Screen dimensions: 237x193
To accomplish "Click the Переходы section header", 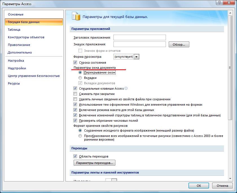I will [x=147, y=148].
